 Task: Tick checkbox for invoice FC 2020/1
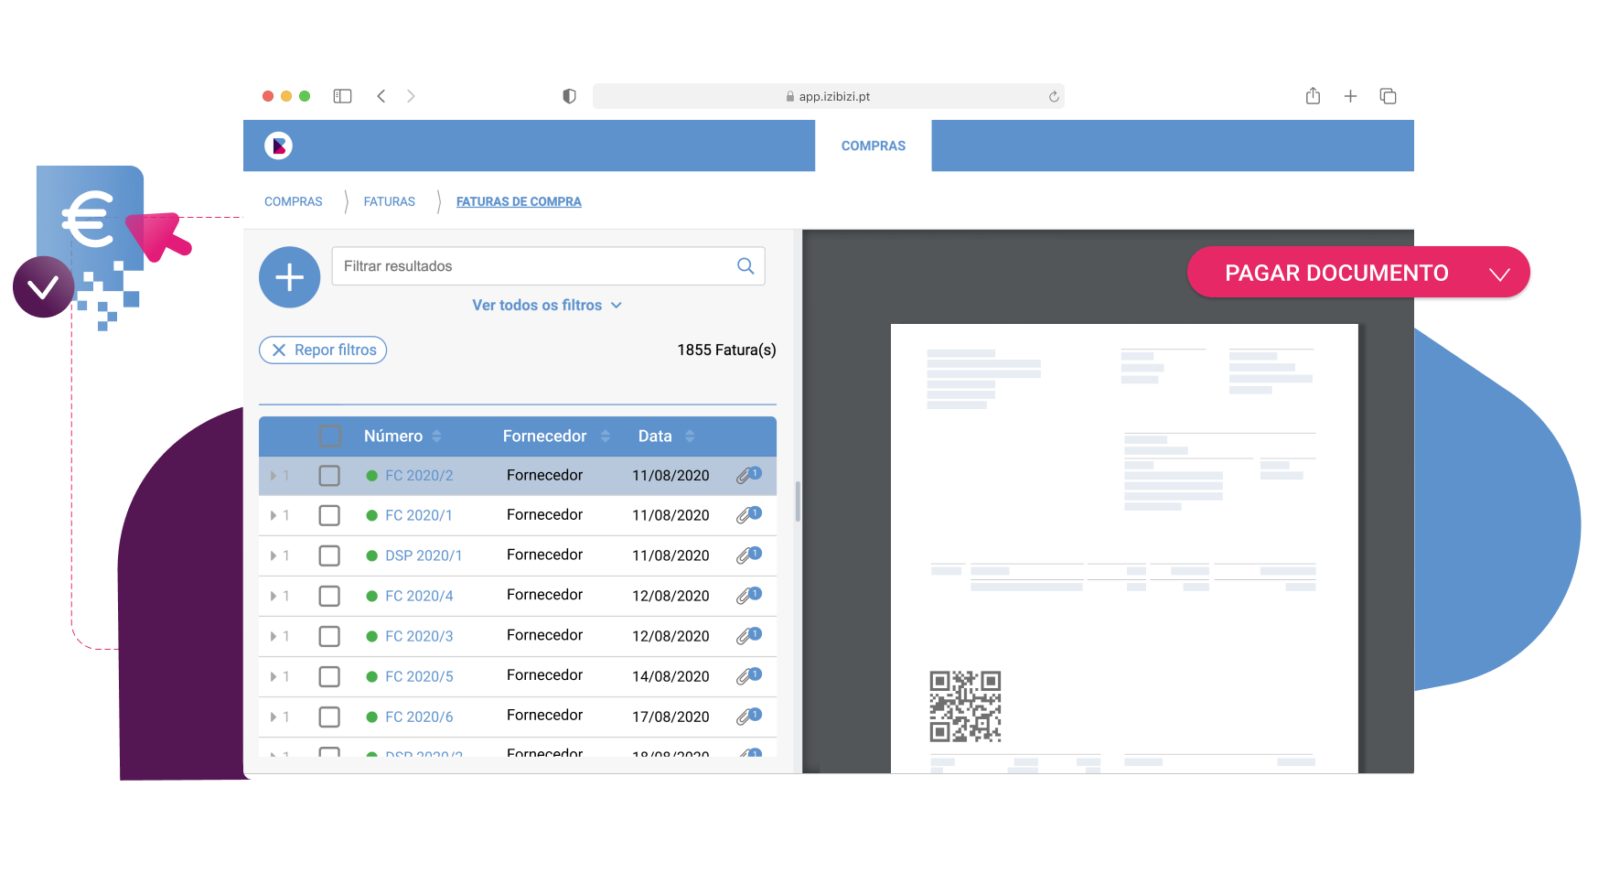(329, 516)
